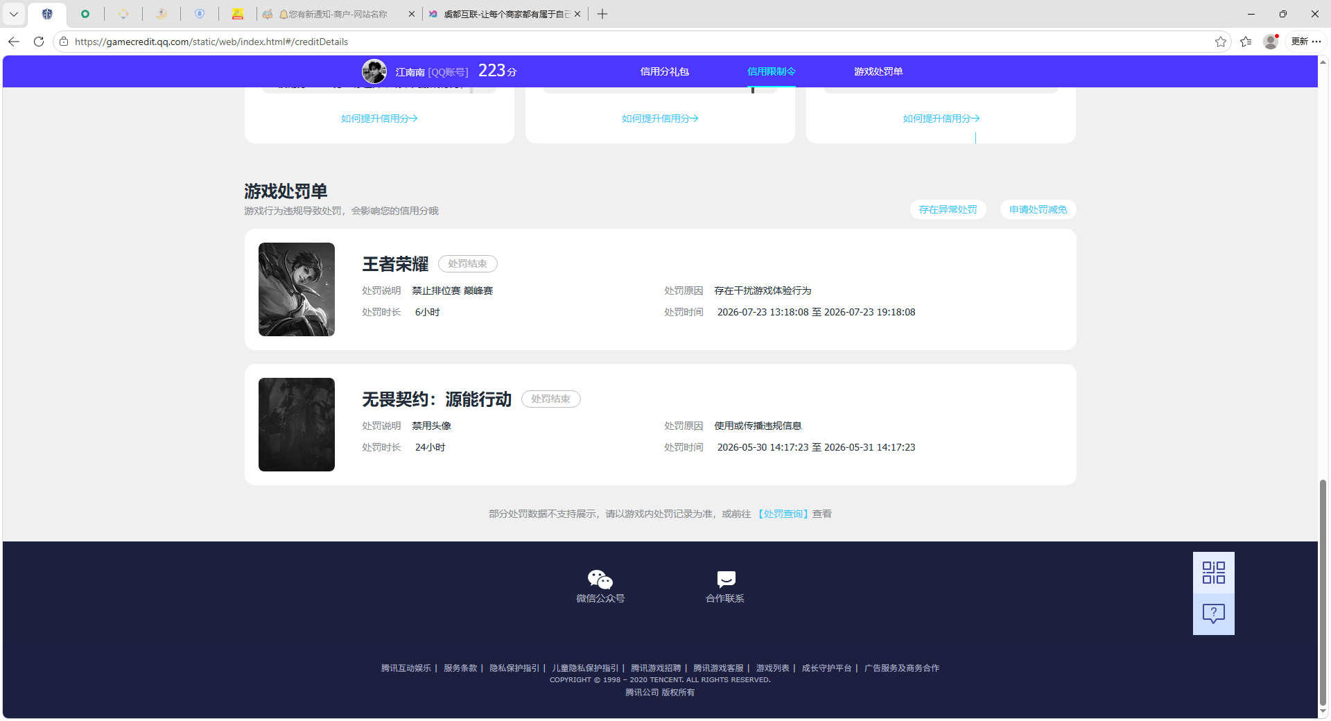Close the 您有新通知-商户 tab
This screenshot has width=1331, height=721.
tap(412, 14)
